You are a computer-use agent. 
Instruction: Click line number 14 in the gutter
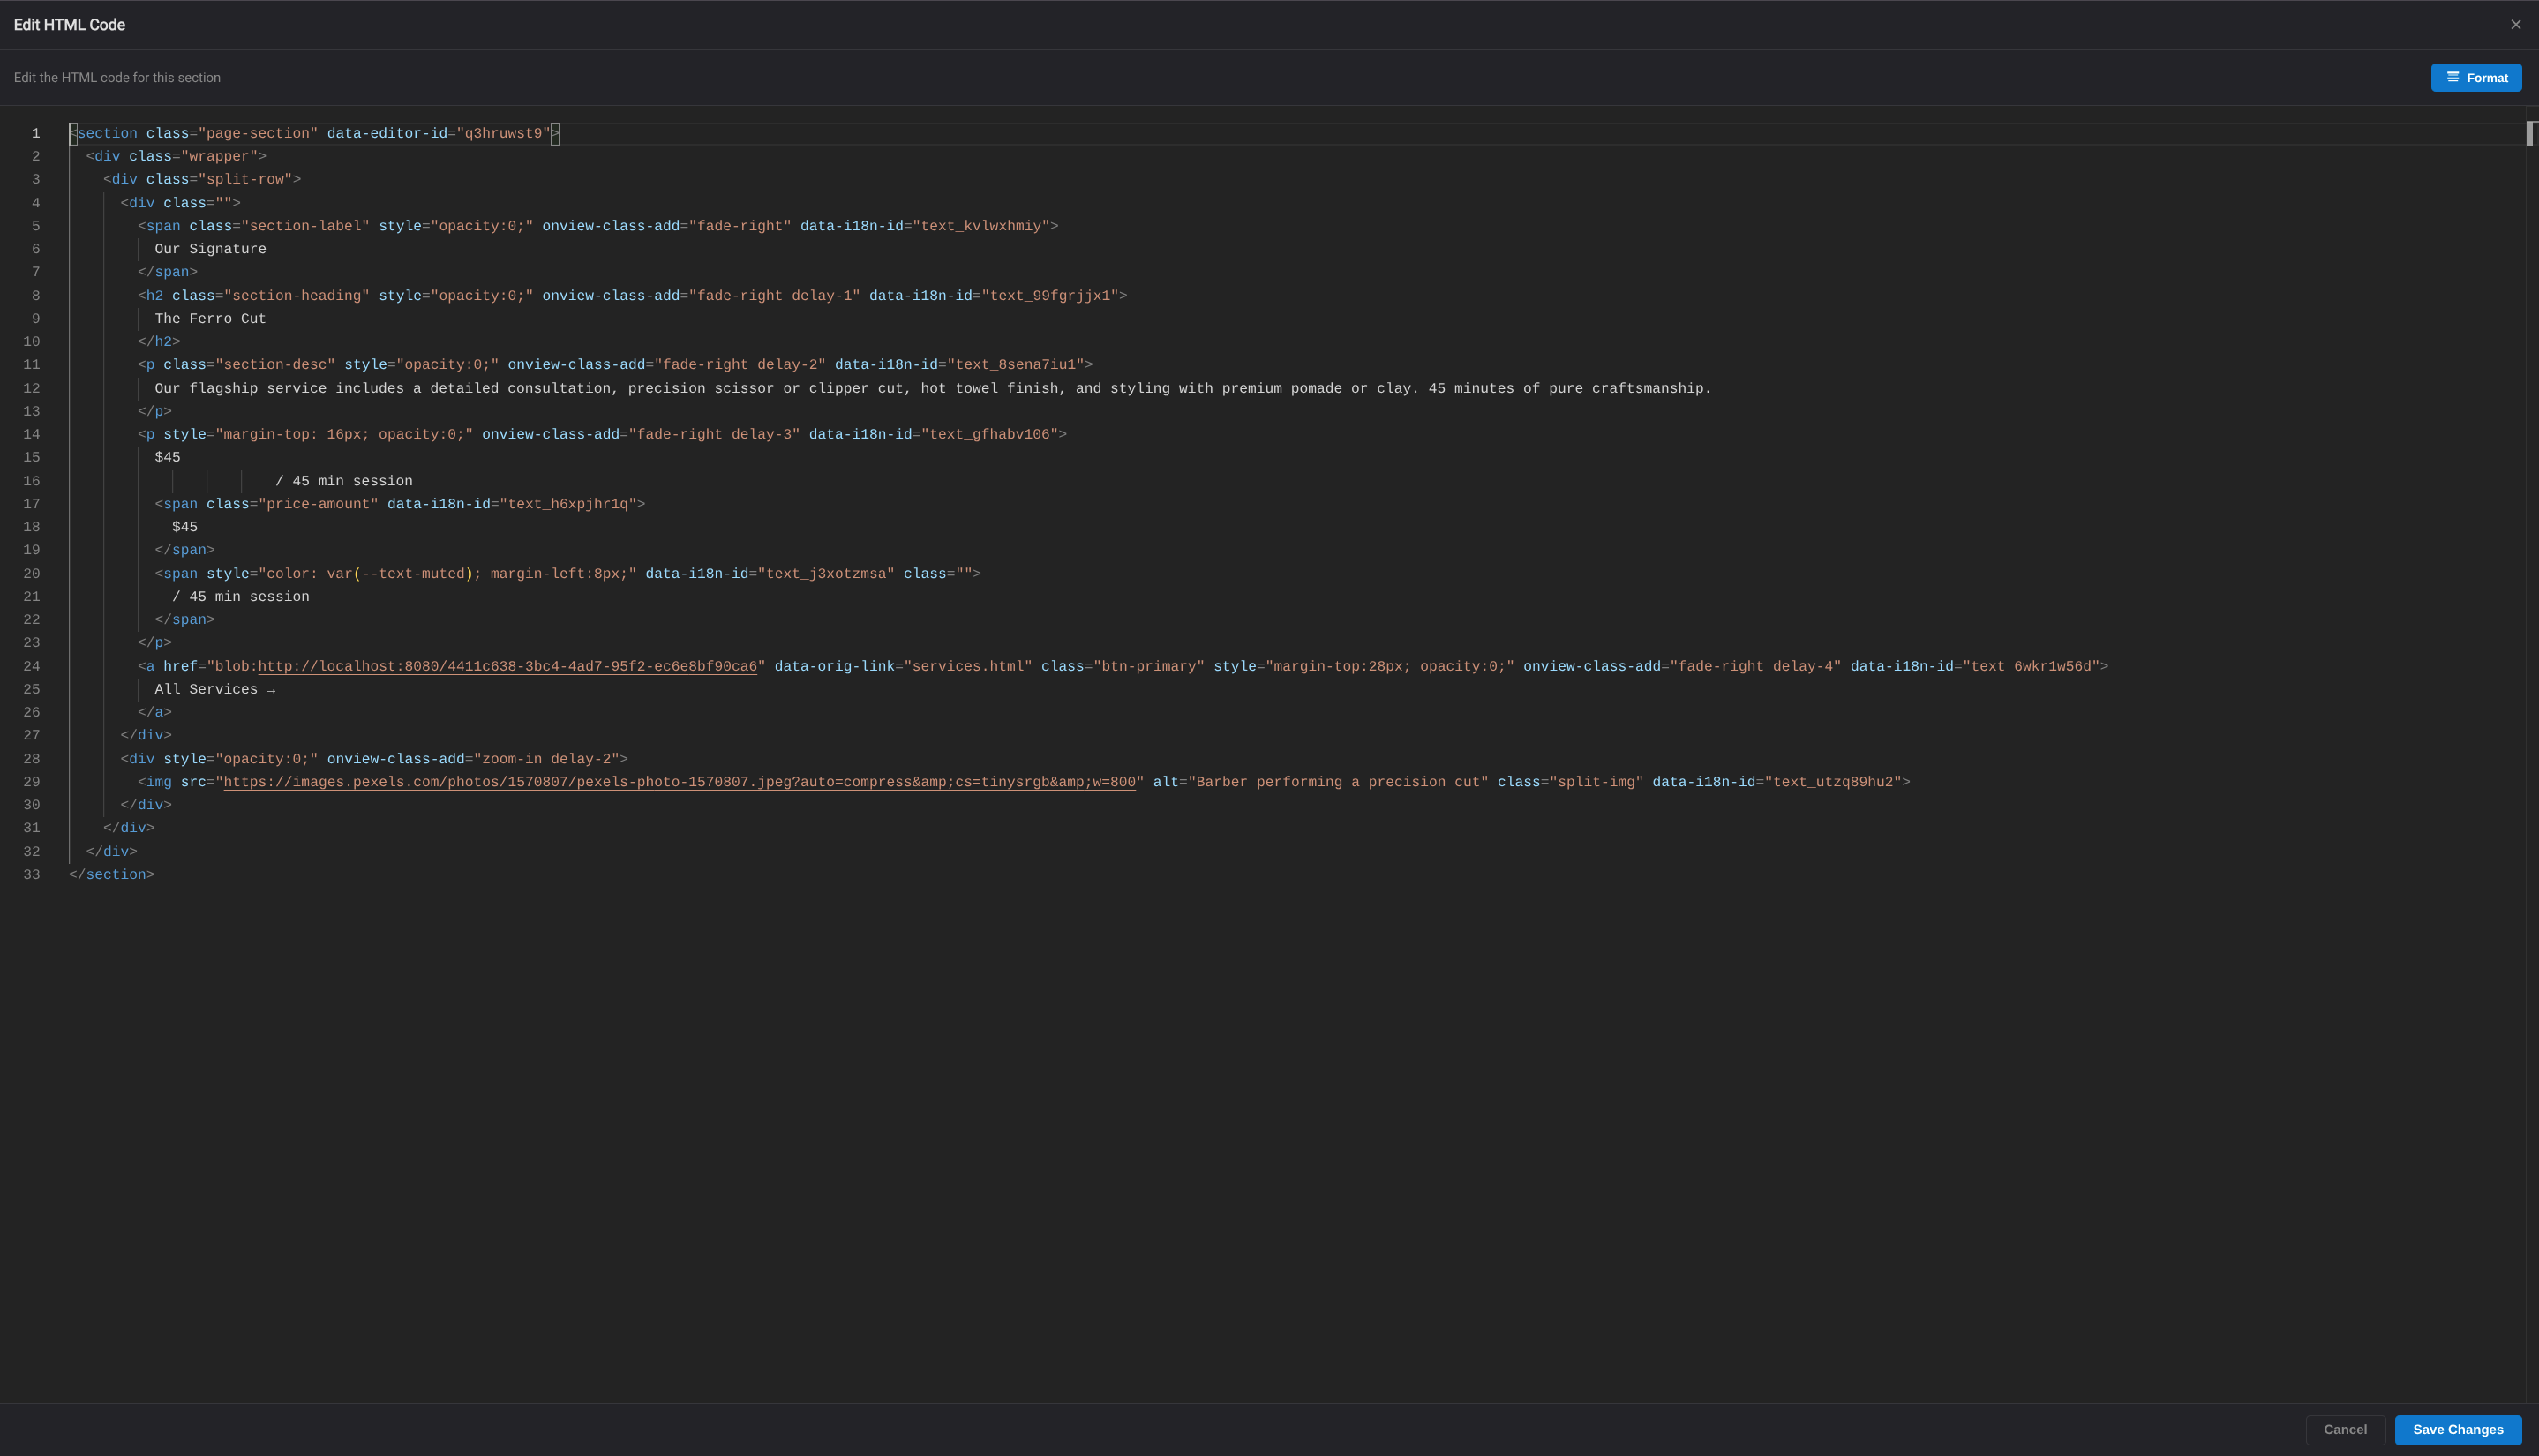coord(31,435)
